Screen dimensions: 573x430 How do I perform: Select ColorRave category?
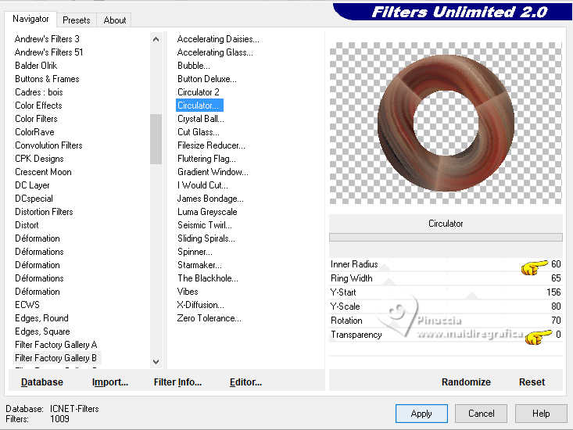click(34, 132)
